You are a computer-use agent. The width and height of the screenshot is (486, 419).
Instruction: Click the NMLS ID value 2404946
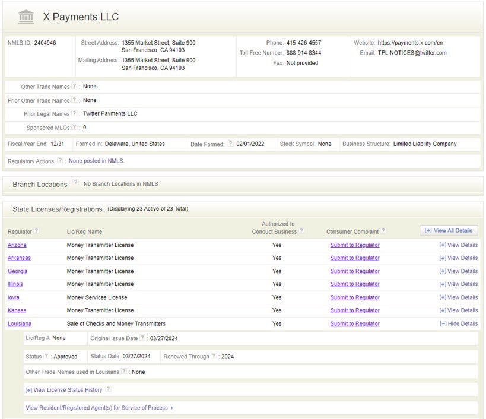pyautogui.click(x=45, y=43)
